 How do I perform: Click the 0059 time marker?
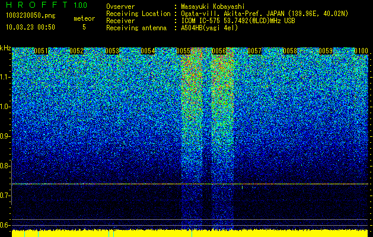pos(326,51)
